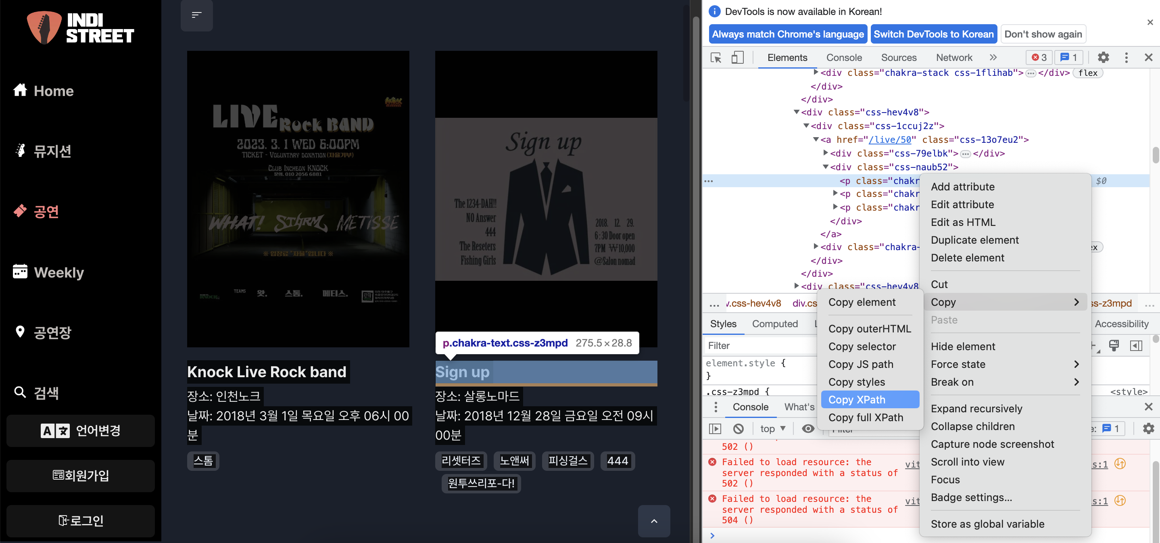Click the live expression eye icon
The width and height of the screenshot is (1160, 543).
[808, 429]
